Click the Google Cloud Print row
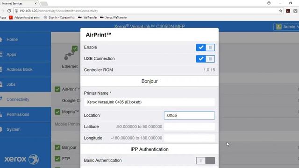The height and width of the screenshot is (168, 299). [x=71, y=101]
